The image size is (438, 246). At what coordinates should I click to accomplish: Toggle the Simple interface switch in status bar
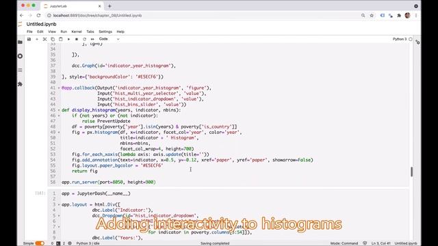click(x=40, y=243)
